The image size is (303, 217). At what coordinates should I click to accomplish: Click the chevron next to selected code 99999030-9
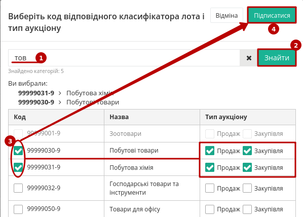click(60, 102)
